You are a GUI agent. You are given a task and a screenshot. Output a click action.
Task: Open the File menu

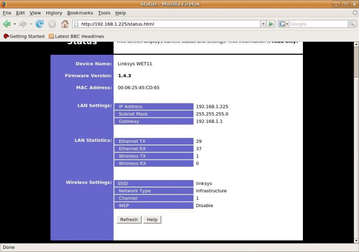click(x=7, y=13)
